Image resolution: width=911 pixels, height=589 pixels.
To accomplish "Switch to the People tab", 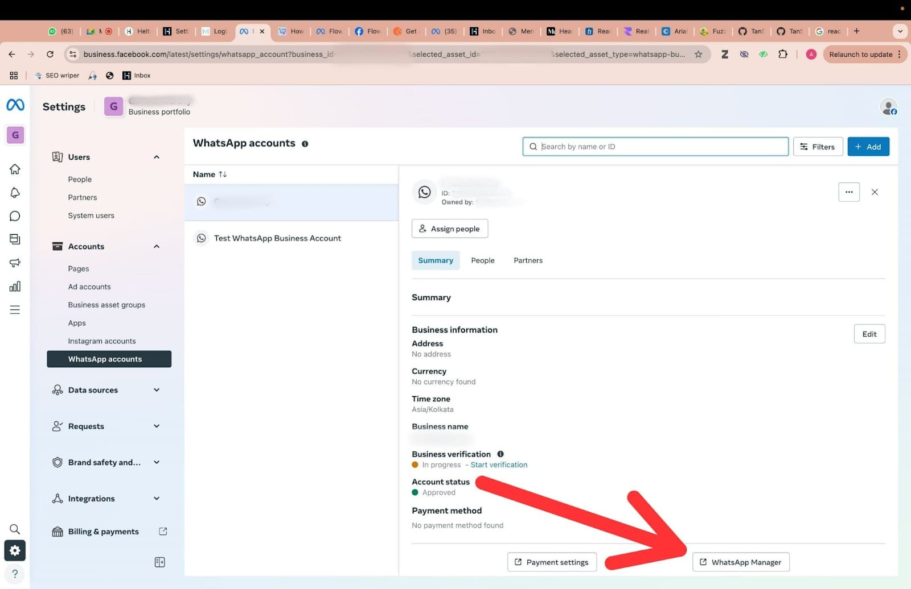I will point(482,260).
